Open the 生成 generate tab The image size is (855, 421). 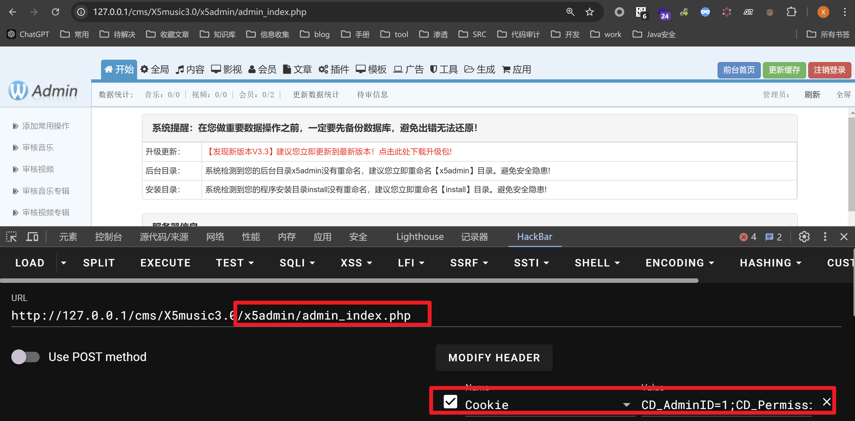coord(480,70)
